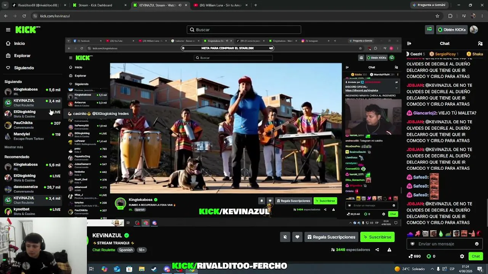Toggle the KEVINAZUL notification bell

click(285, 237)
